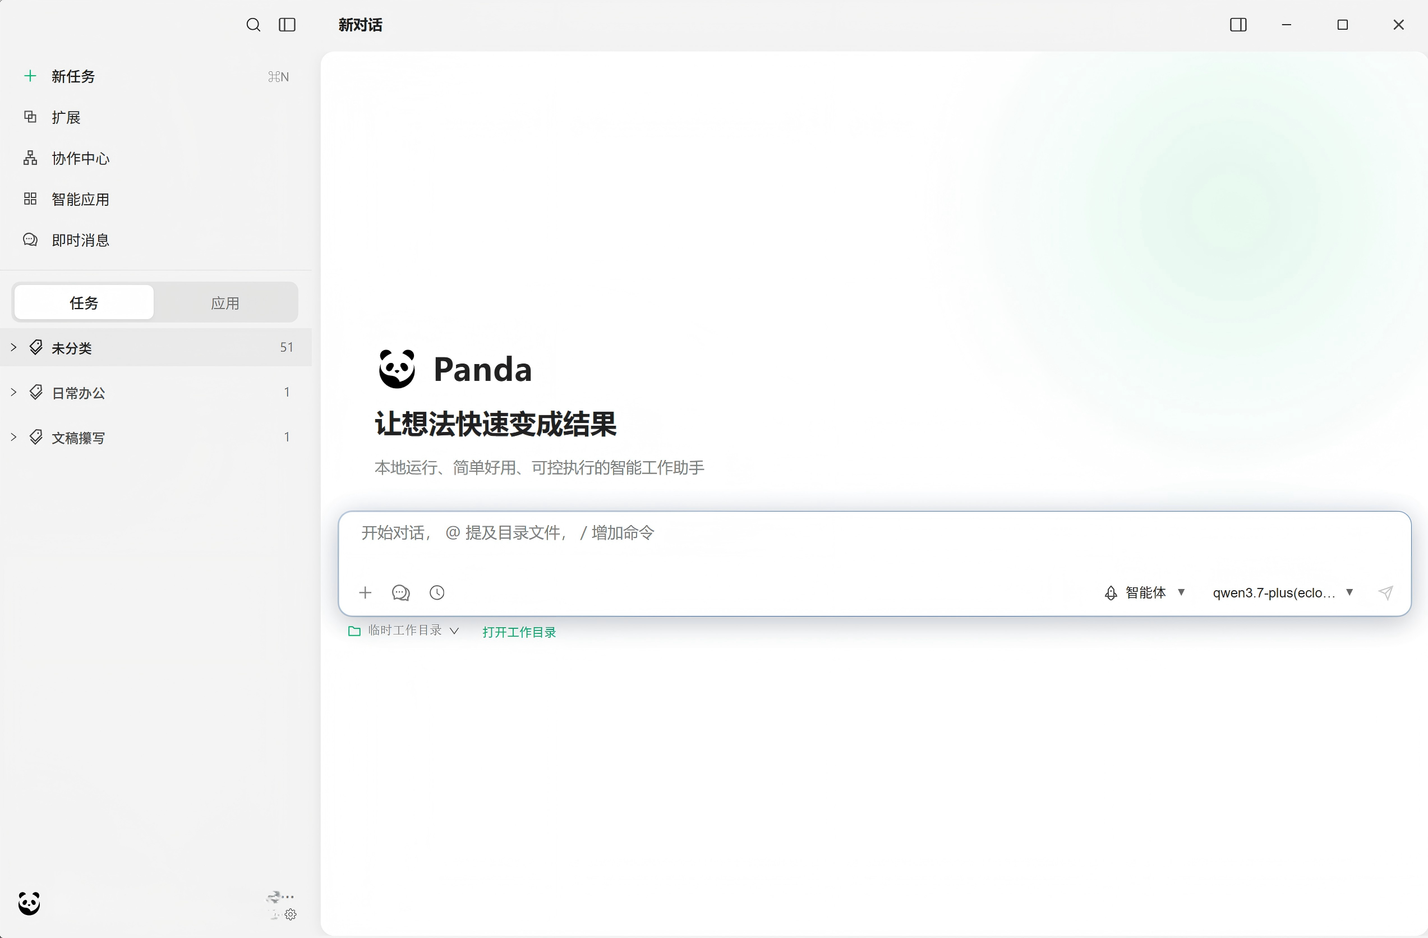Click the 即时消息 chat bubble icon
Viewport: 1428px width, 938px height.
(x=30, y=240)
